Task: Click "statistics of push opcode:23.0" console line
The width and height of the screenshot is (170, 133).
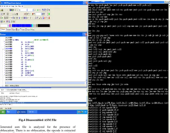Action: 103,110
